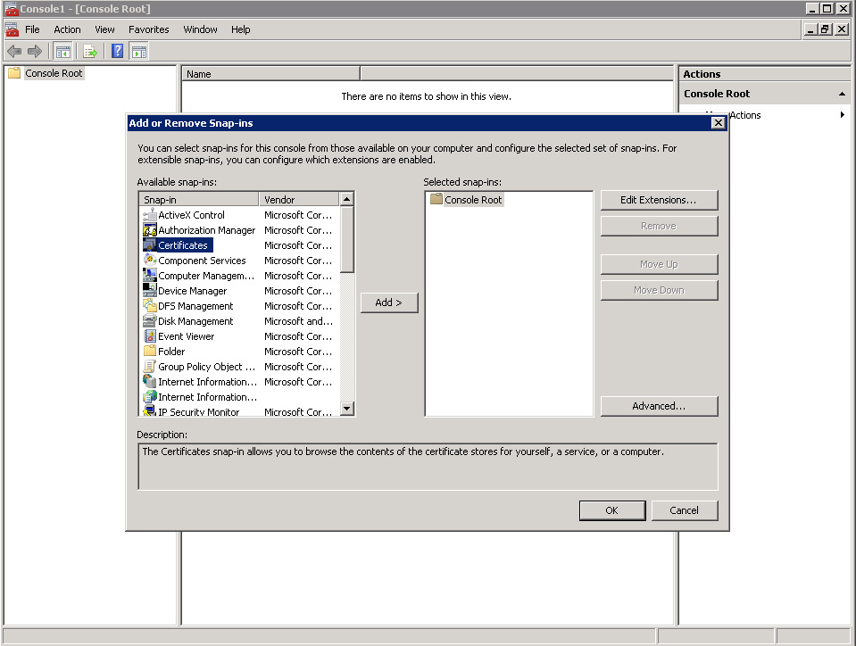Viewport: 856px width, 646px height.
Task: Click the Move Down button
Action: click(659, 290)
